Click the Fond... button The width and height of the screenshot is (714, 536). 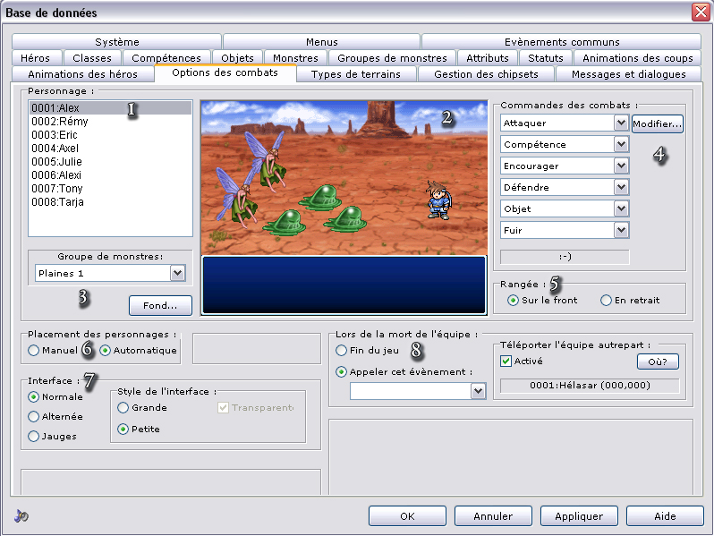click(160, 305)
